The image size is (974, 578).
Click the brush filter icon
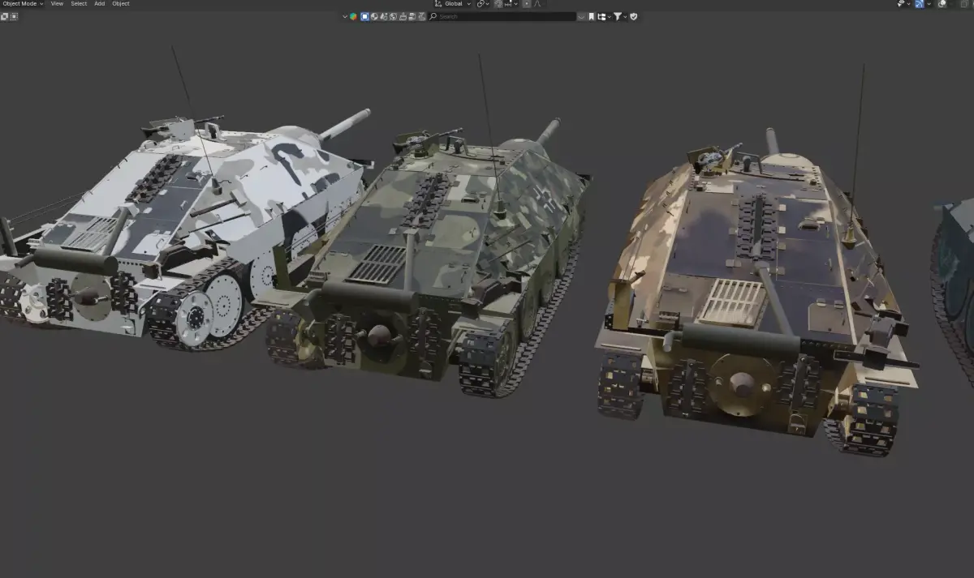point(403,16)
